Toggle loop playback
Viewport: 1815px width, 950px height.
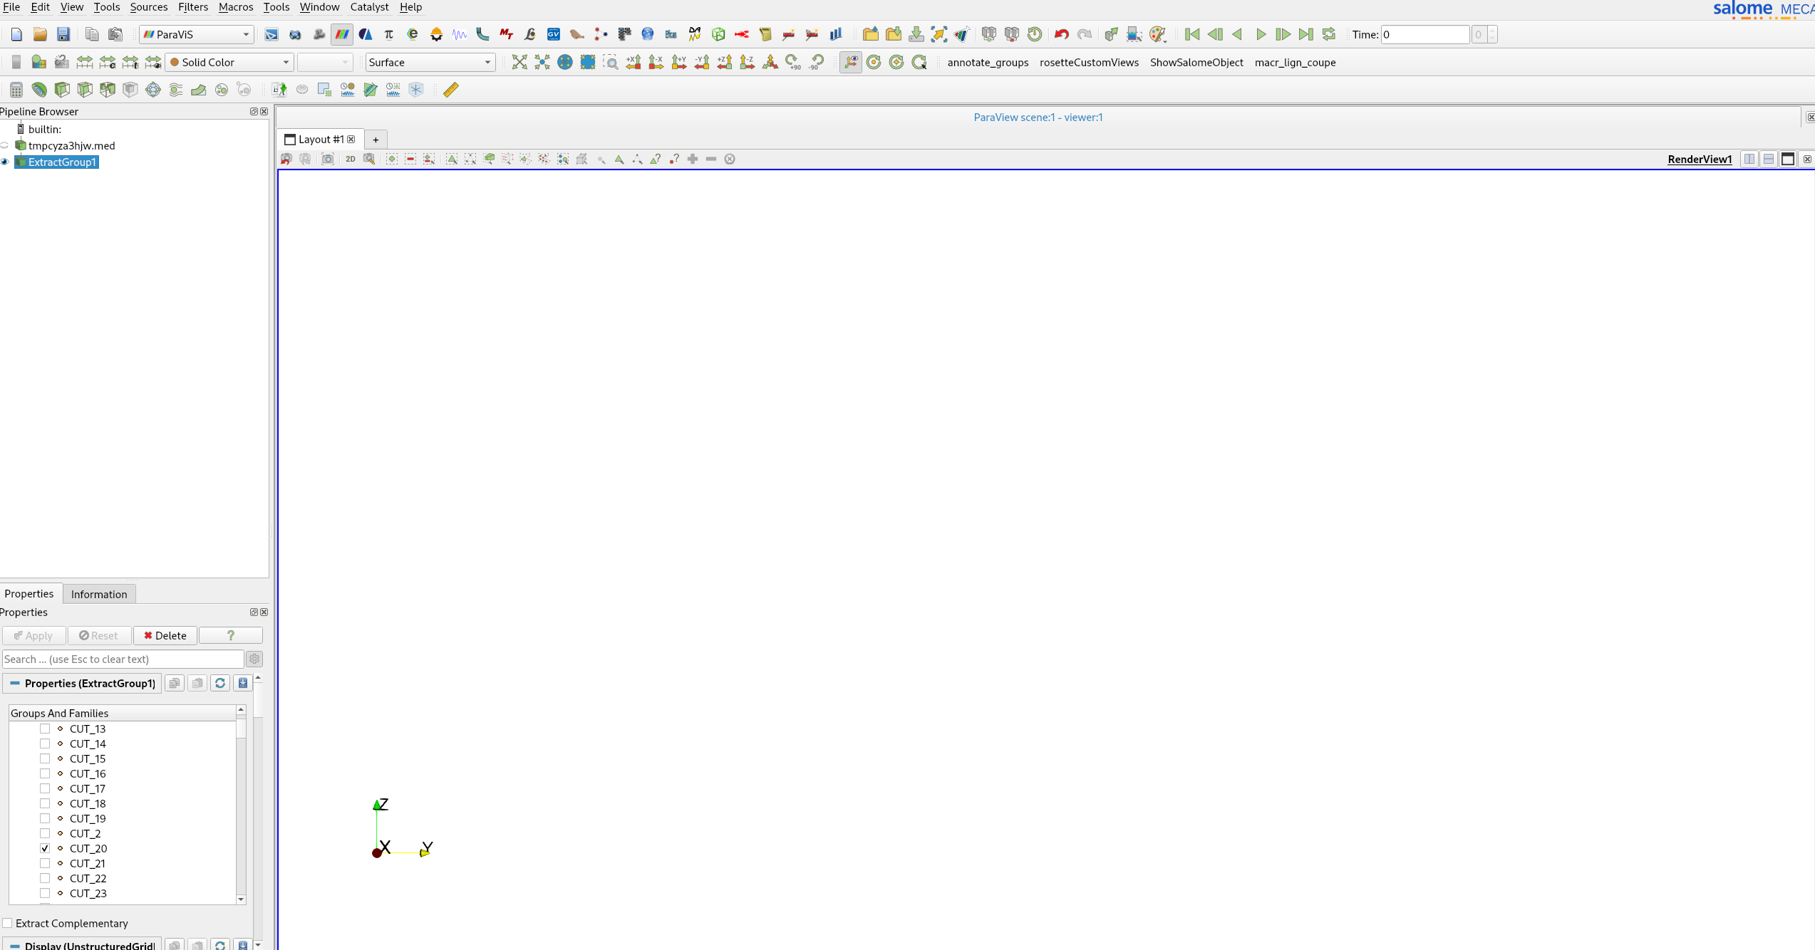tap(1329, 34)
